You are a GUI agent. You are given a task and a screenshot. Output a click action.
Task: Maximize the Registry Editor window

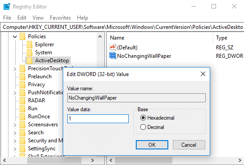pos(214,7)
